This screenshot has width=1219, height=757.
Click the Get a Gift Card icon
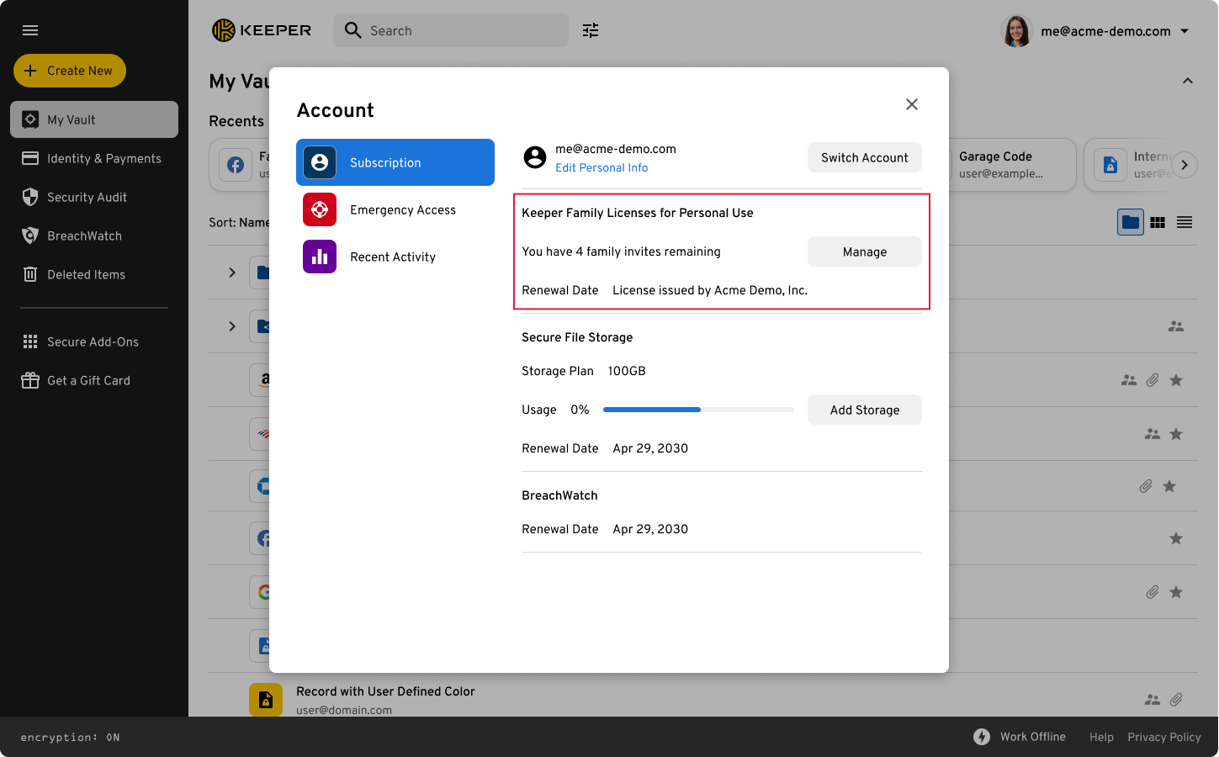coord(30,380)
